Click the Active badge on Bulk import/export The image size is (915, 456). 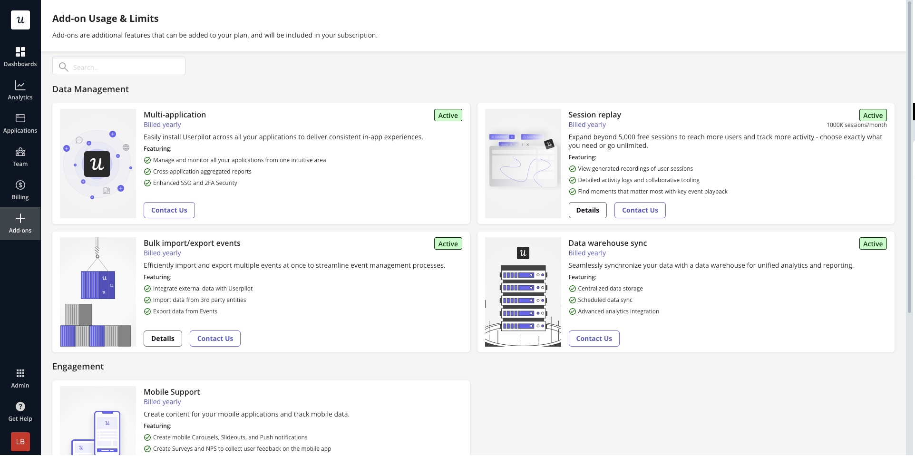pyautogui.click(x=448, y=244)
